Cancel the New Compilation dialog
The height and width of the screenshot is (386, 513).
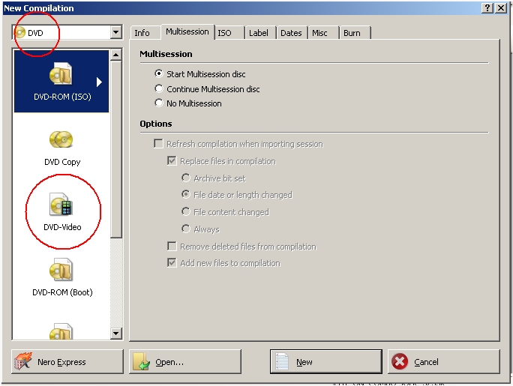click(444, 361)
